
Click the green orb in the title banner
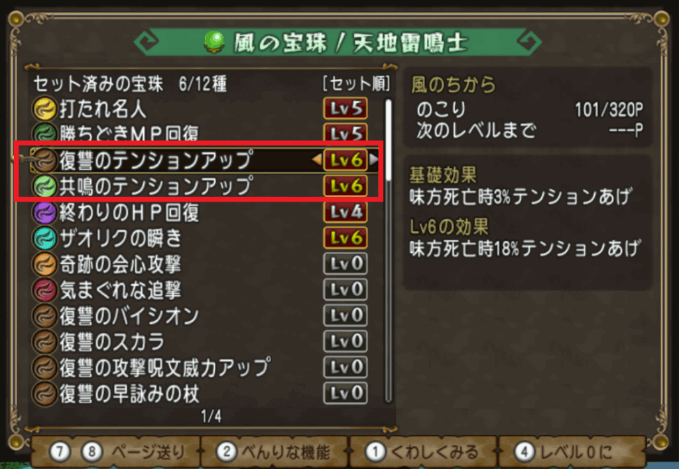click(214, 42)
